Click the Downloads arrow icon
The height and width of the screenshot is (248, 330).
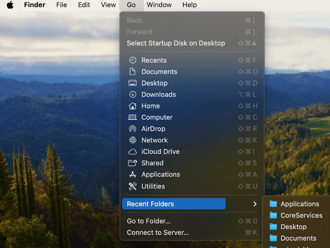click(x=133, y=94)
